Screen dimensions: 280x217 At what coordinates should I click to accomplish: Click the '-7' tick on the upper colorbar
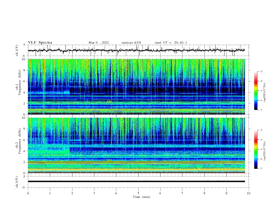261,110
